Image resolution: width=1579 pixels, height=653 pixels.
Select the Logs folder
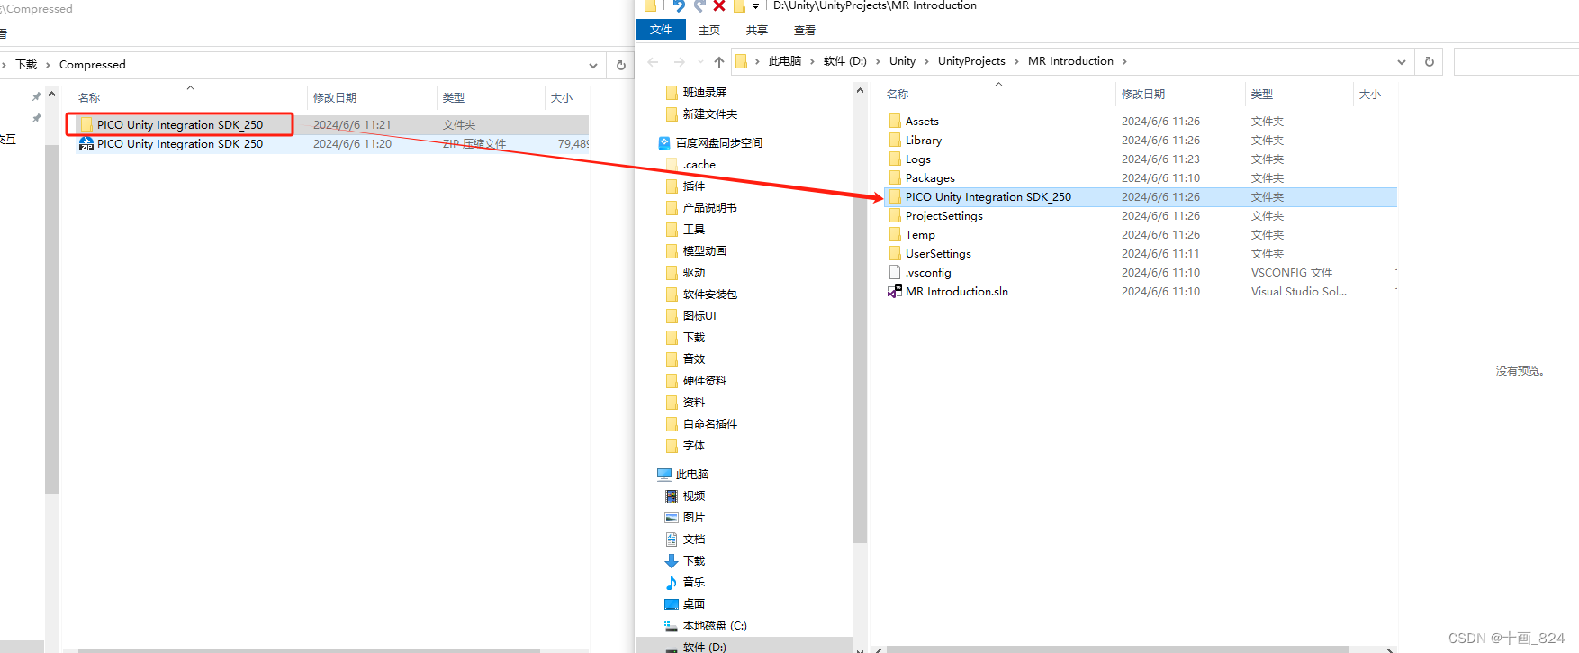918,159
